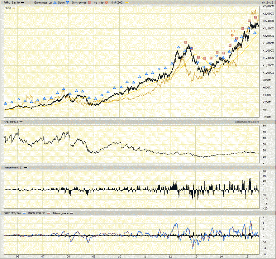Click the Momentum(12) panel label
The width and height of the screenshot is (276, 259).
[13, 168]
